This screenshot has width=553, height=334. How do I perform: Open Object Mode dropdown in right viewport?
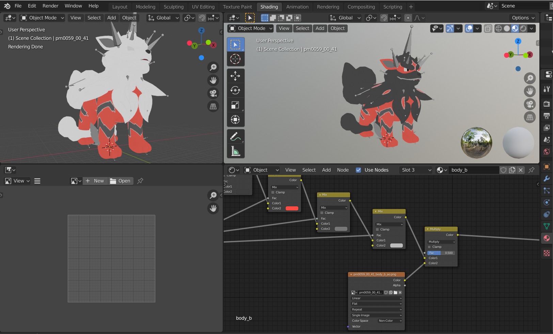[x=251, y=28]
